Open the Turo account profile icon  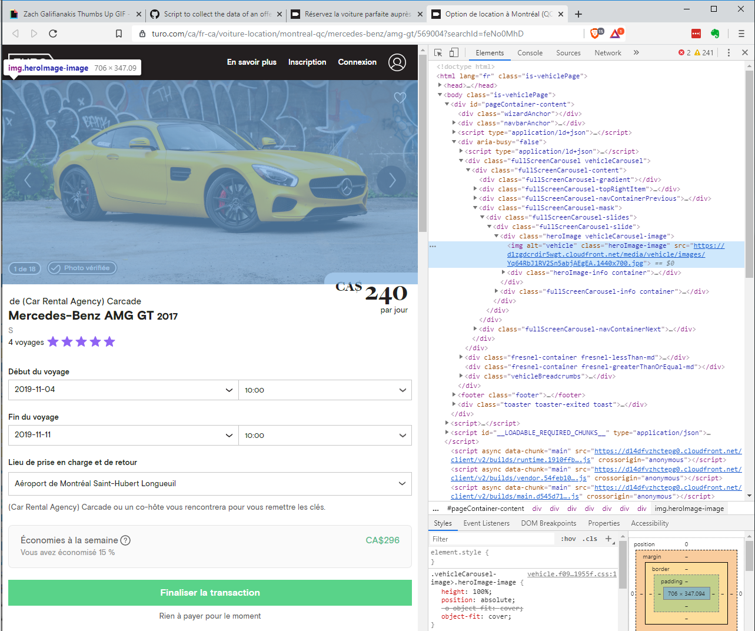pos(397,62)
